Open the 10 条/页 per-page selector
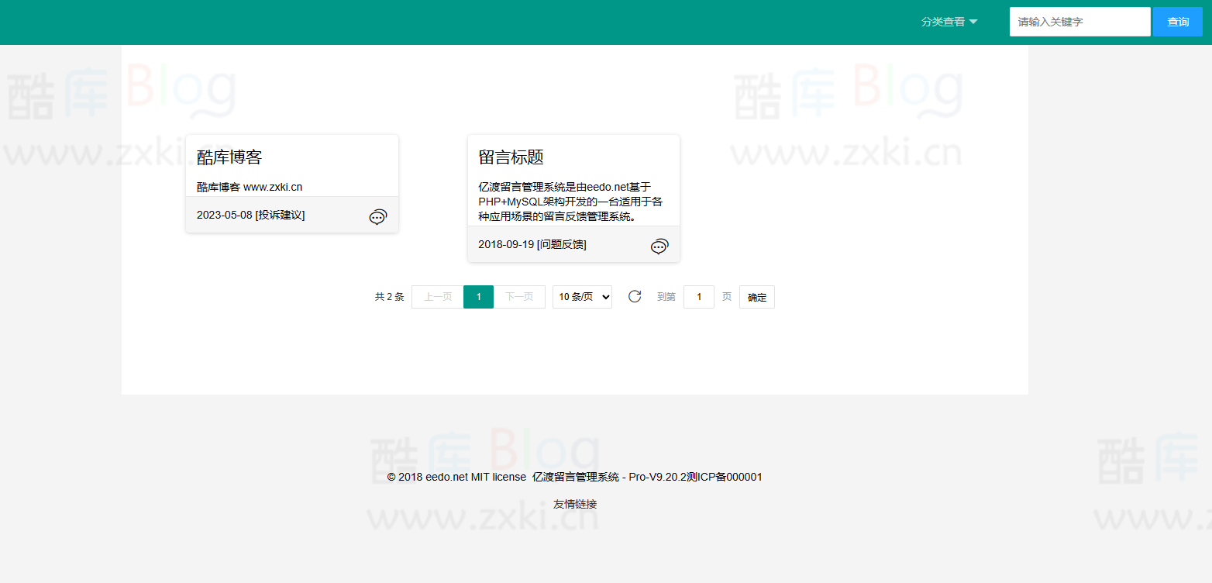The width and height of the screenshot is (1212, 583). coord(582,296)
